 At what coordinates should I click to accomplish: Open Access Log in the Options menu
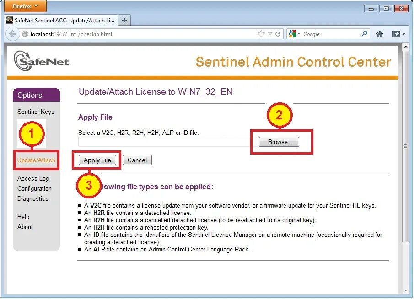(33, 178)
